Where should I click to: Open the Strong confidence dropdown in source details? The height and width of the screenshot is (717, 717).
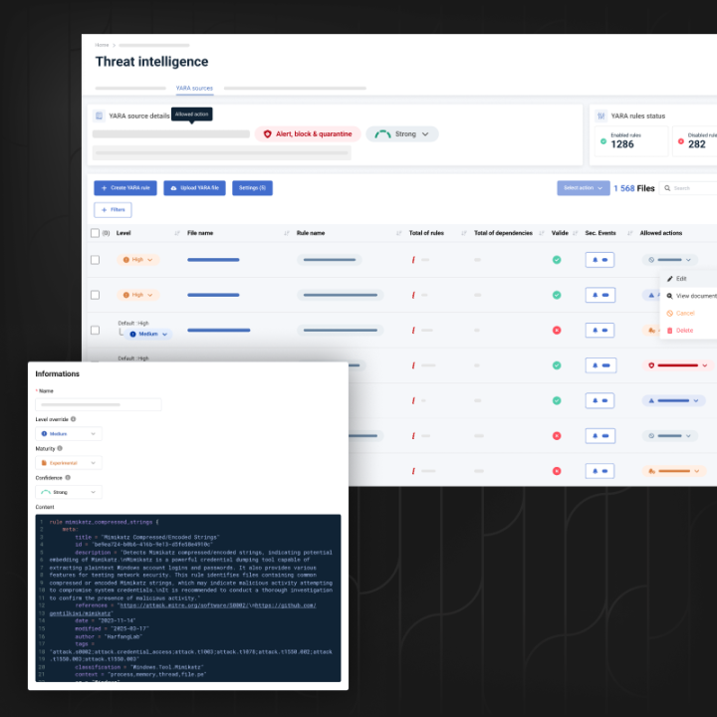pos(402,134)
